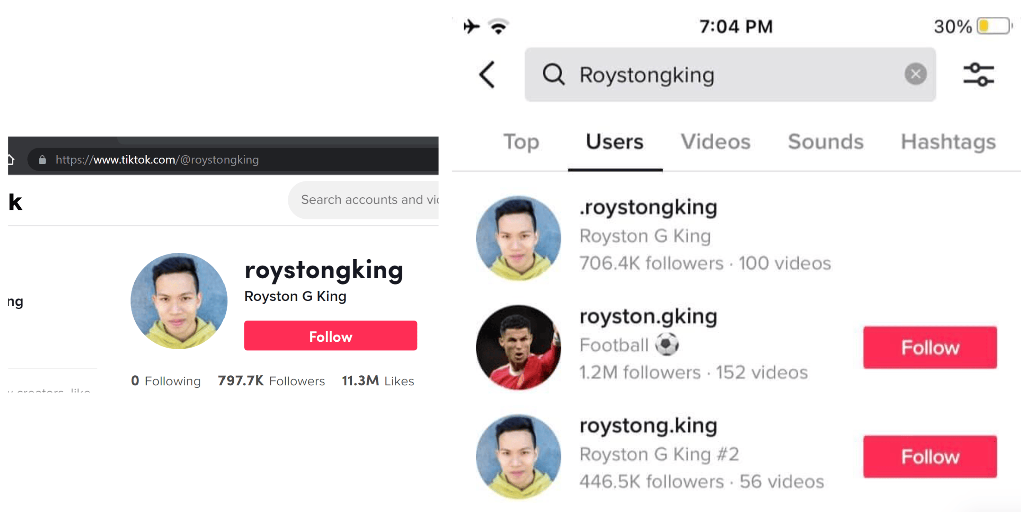Follow roystongking on the profile page
Screen dimensions: 1021x512
(330, 336)
